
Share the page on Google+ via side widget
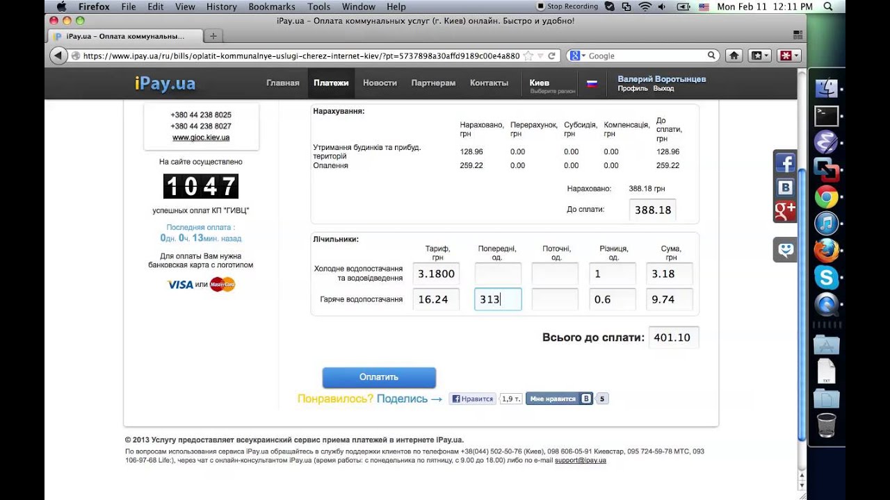point(785,211)
